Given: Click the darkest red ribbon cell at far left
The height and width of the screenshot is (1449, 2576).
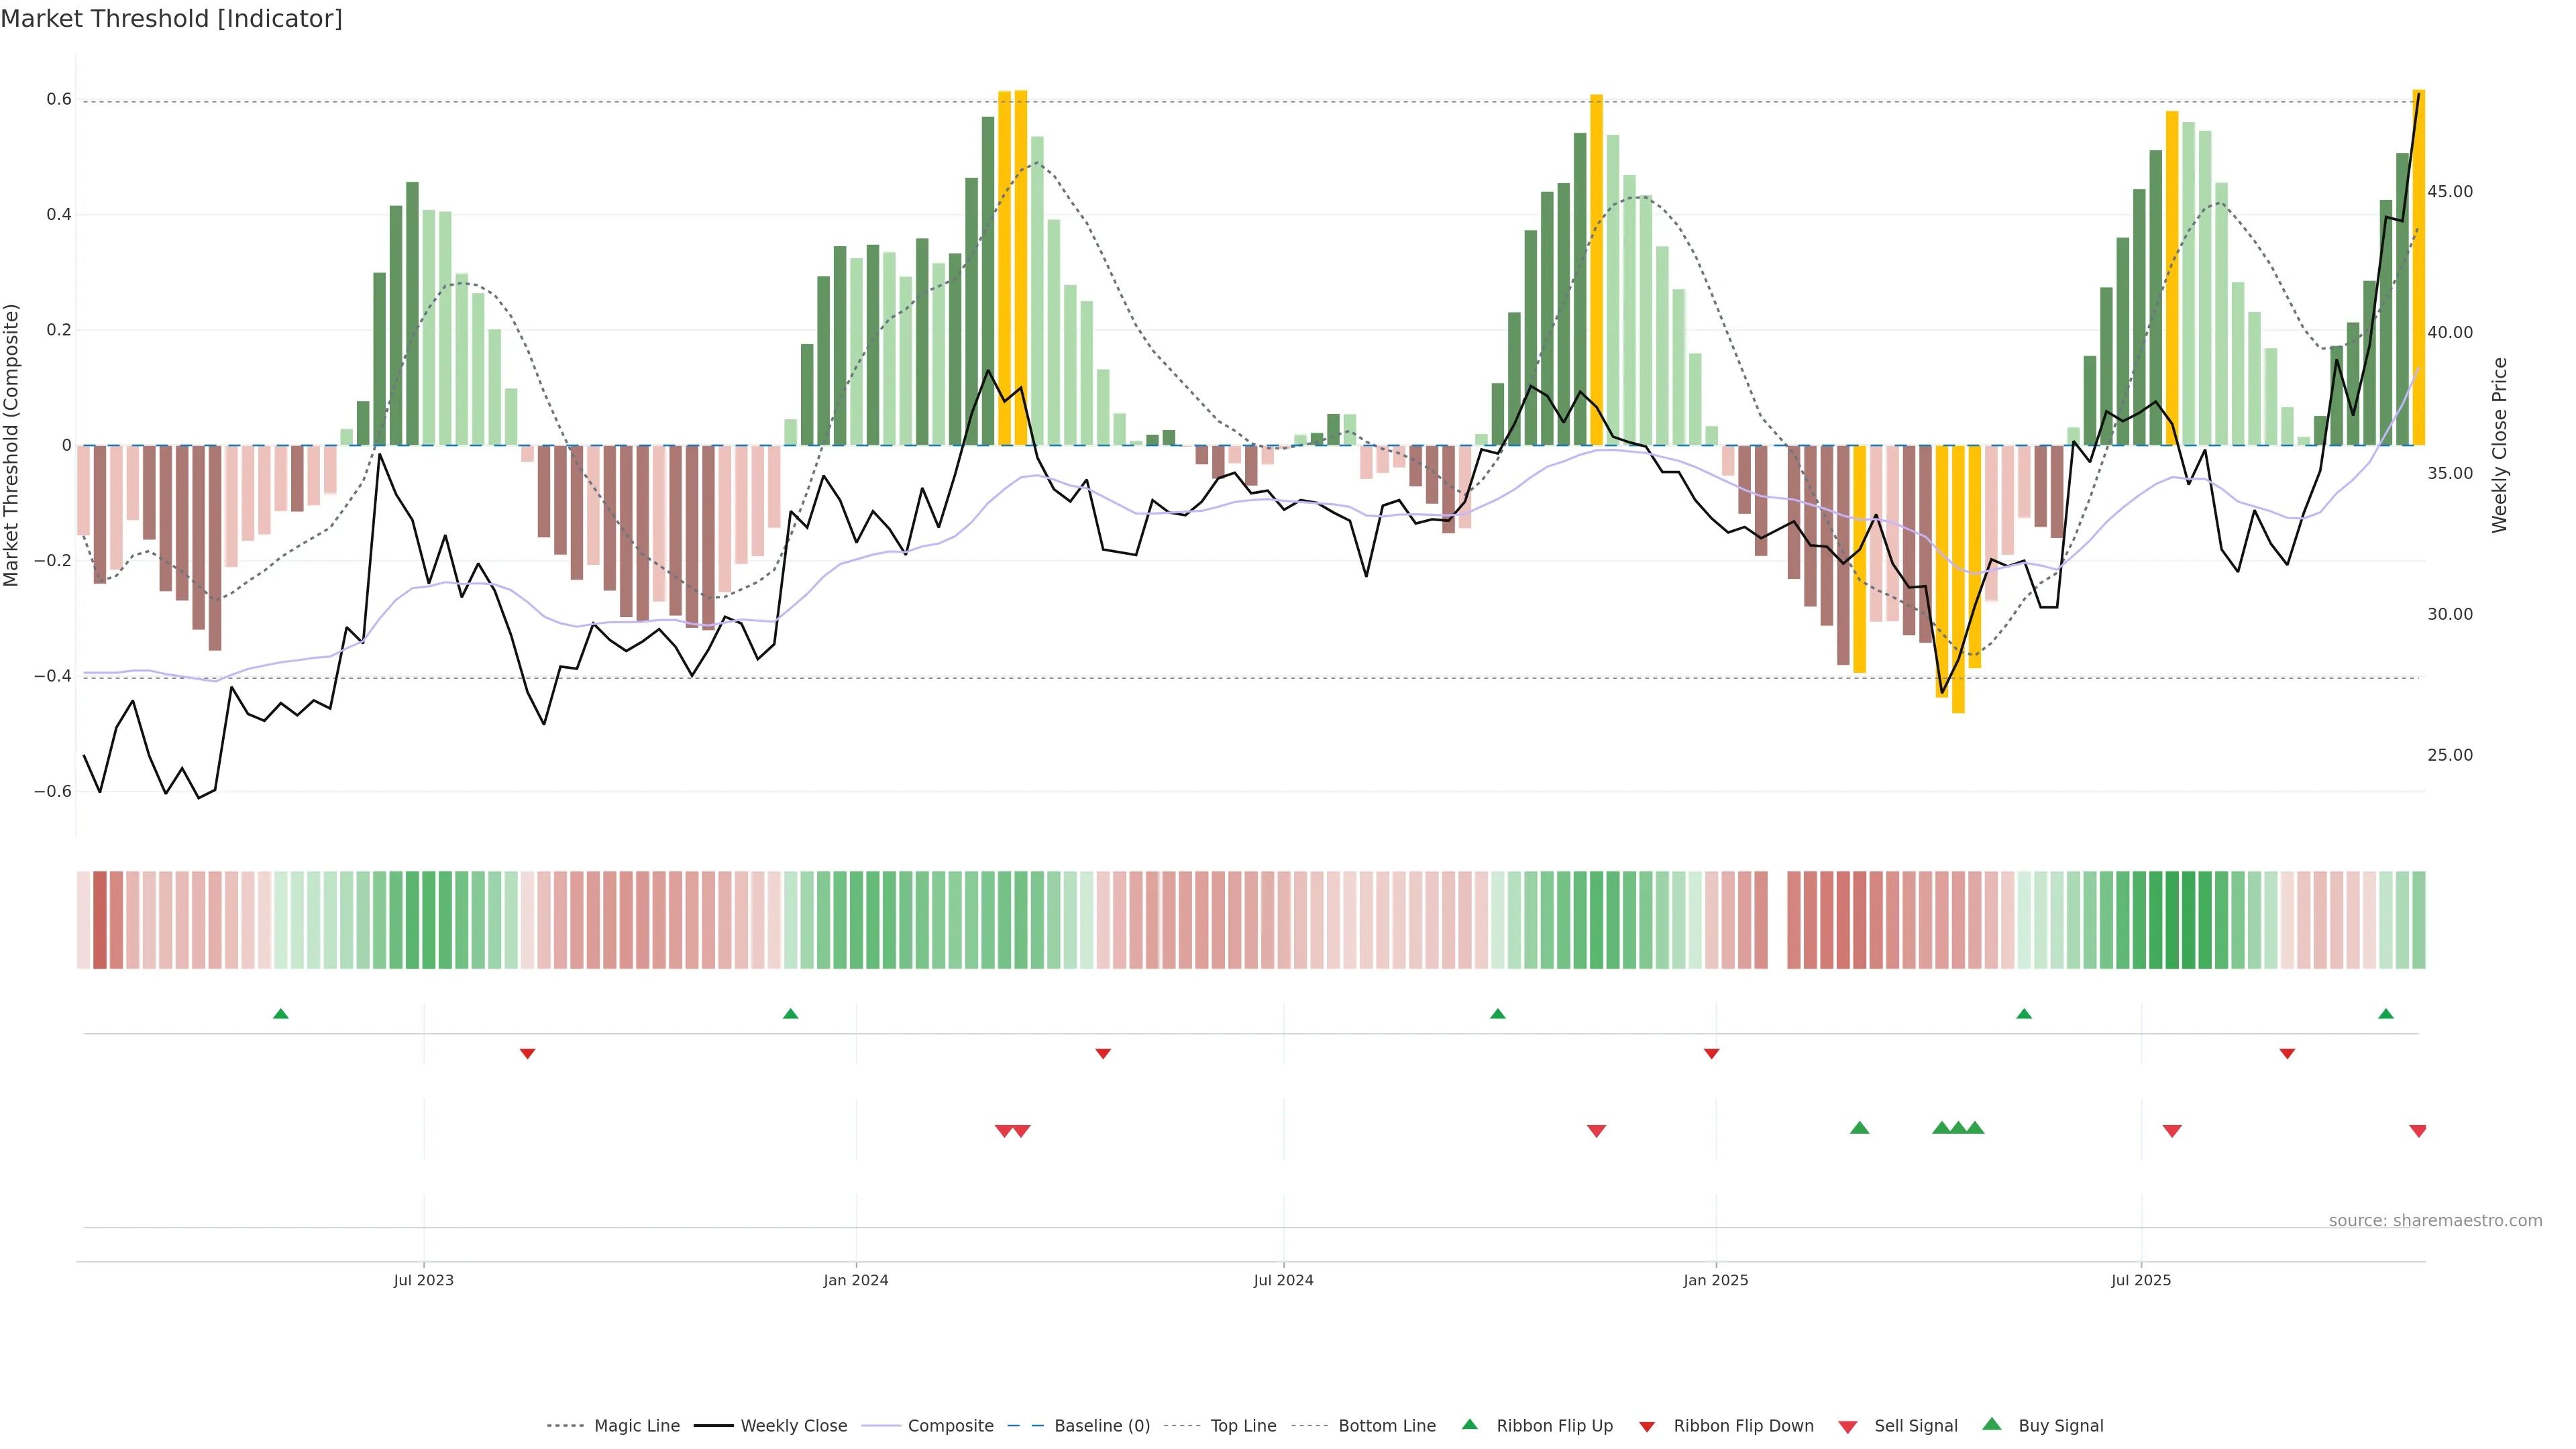Looking at the screenshot, I should 100,920.
